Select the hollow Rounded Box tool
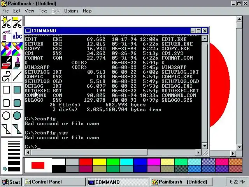 (6, 103)
